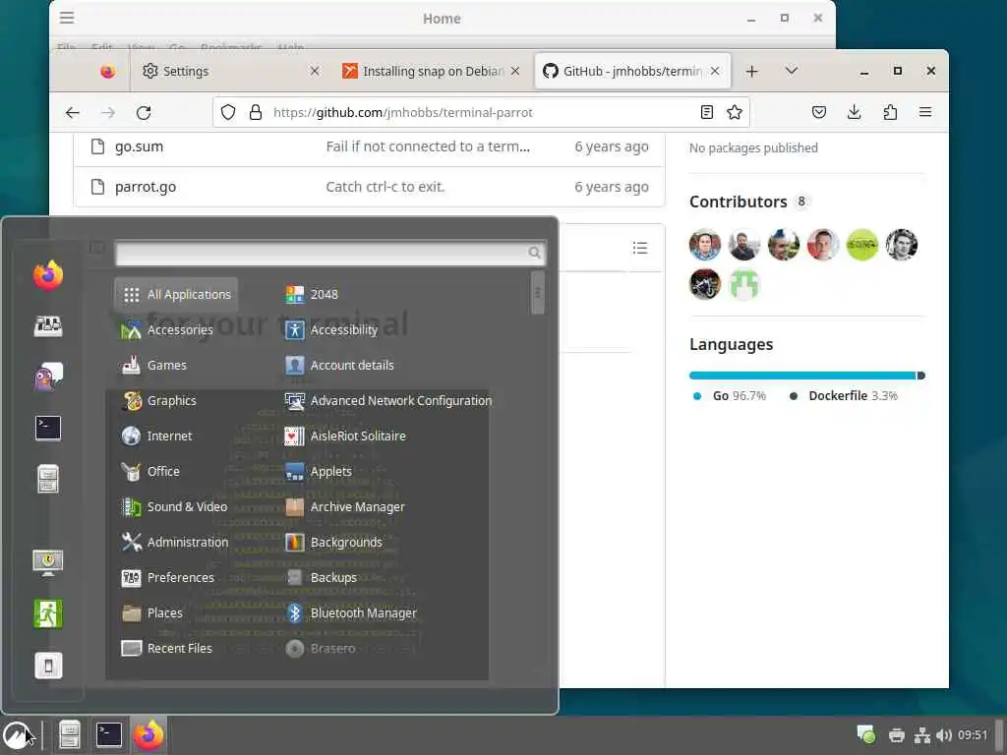Click the Quit/shutdown icon in the menu sidebar
Image resolution: width=1007 pixels, height=755 pixels.
click(48, 666)
